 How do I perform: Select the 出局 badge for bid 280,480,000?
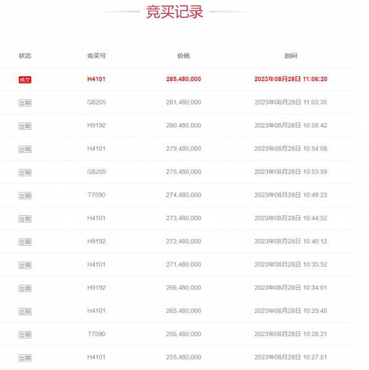25,126
